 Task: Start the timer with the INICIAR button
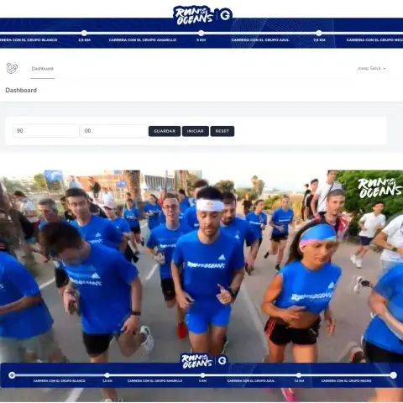click(196, 131)
